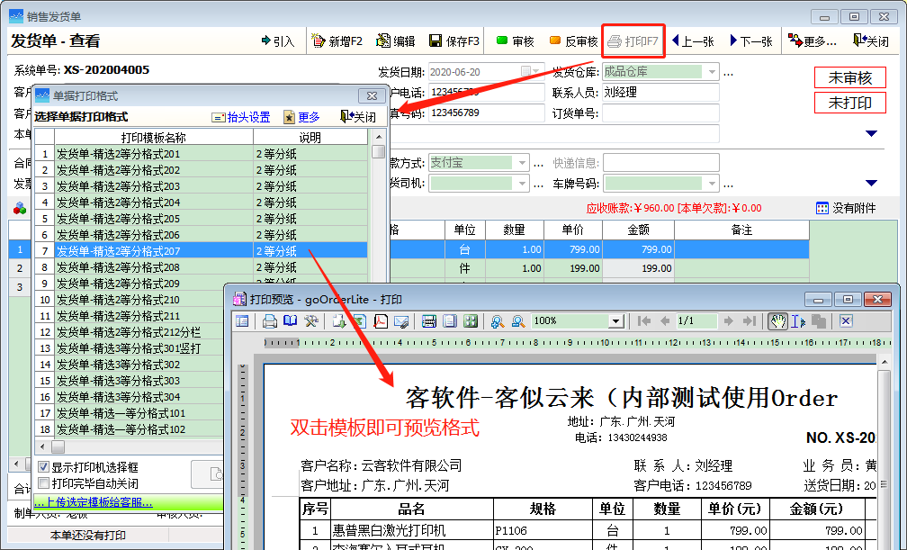Click the close preview X icon
The image size is (907, 550).
(846, 320)
